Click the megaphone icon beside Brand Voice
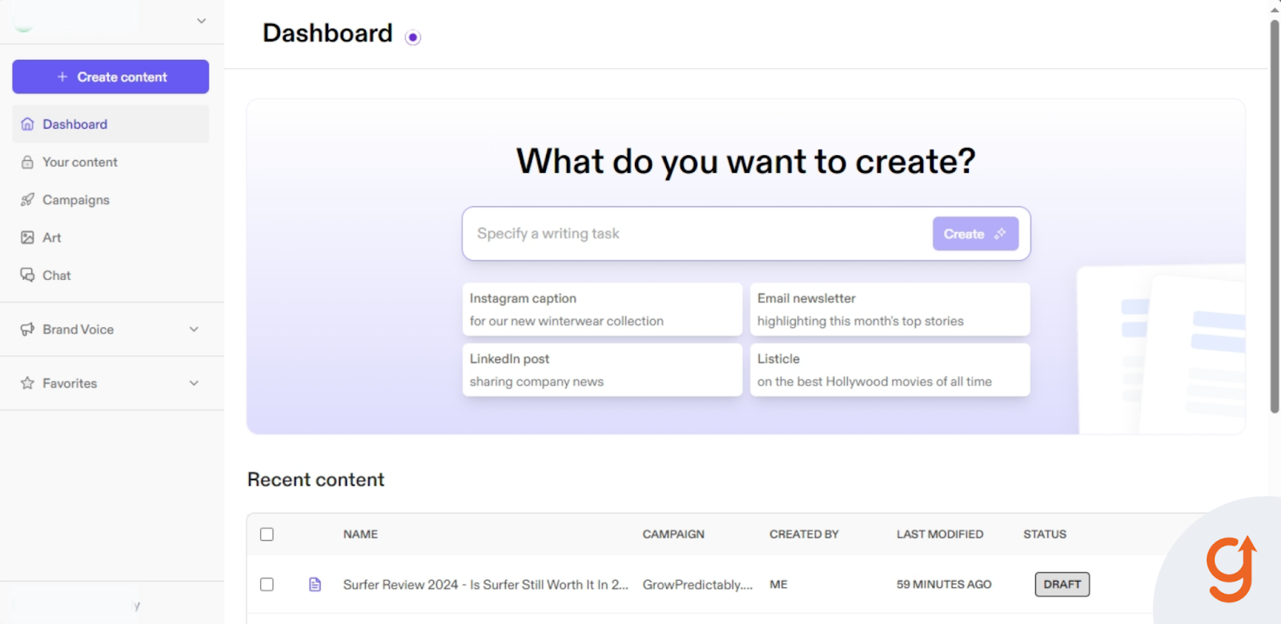 point(27,329)
